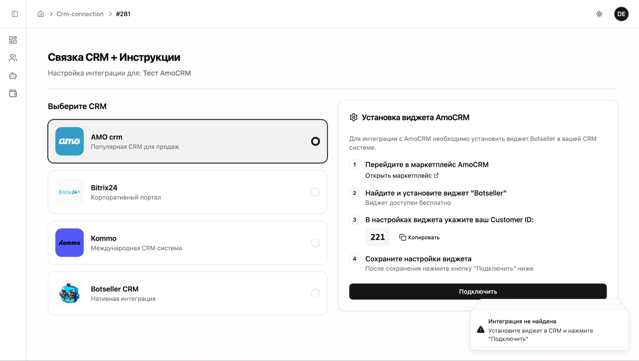The image size is (639, 361).
Task: Click the Kommo logo thumbnail
Action: (70, 243)
